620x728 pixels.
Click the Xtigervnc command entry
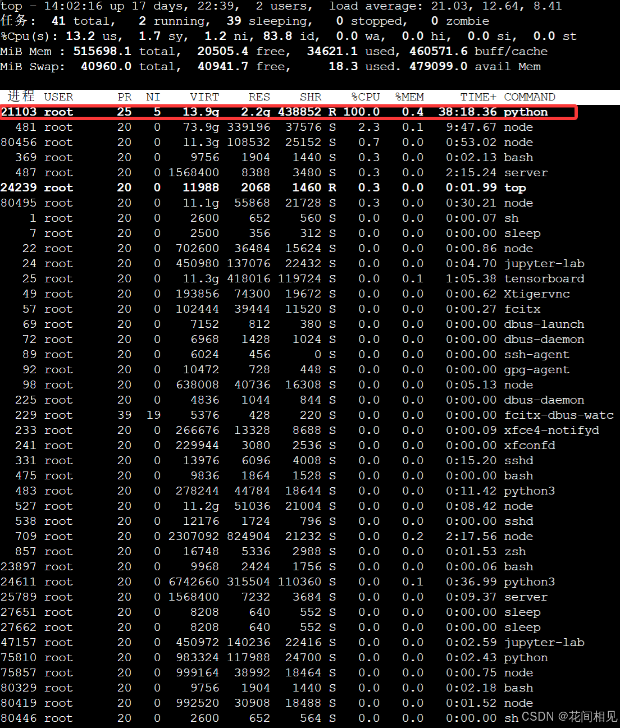537,294
